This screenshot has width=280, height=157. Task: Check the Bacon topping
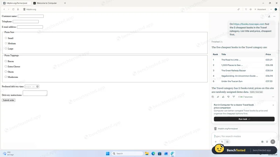pos(6,61)
